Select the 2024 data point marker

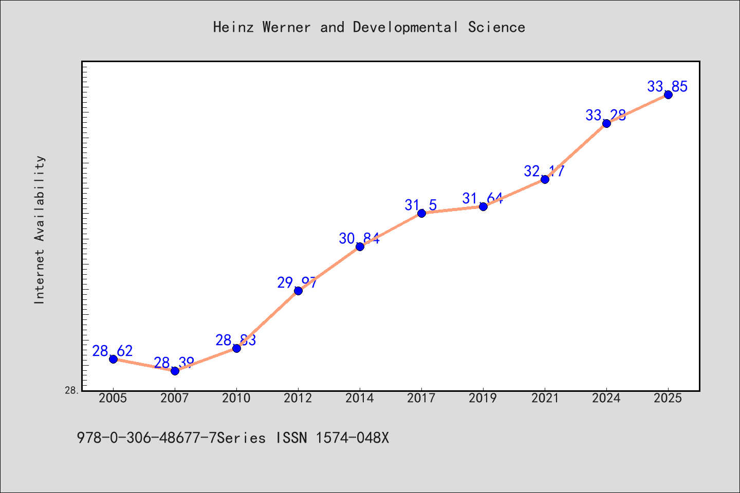[x=606, y=123]
